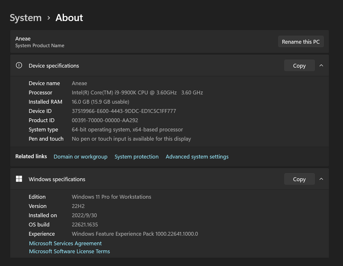343x266 pixels.
Task: Open Advanced system settings
Action: pyautogui.click(x=197, y=157)
